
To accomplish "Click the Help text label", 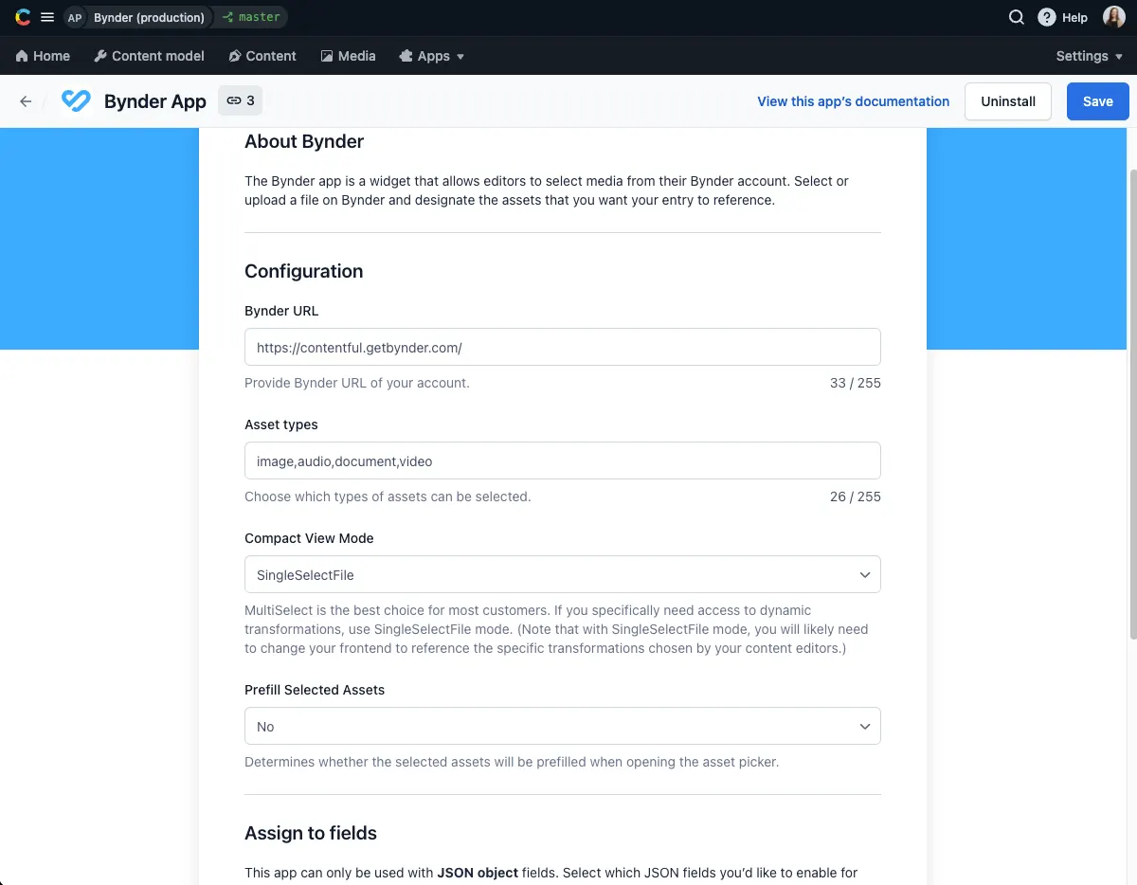I will coord(1074,17).
